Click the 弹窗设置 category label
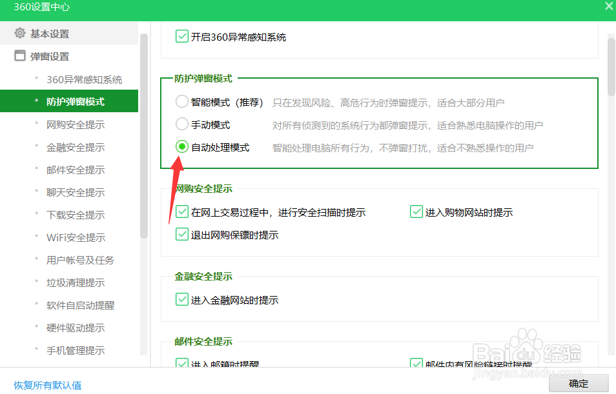616x394 pixels. click(x=50, y=57)
